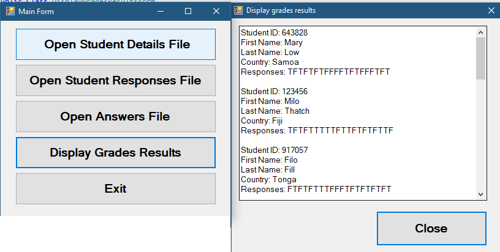500x252 pixels.
Task: Click the large Close button in results dialog
Action: point(431,228)
